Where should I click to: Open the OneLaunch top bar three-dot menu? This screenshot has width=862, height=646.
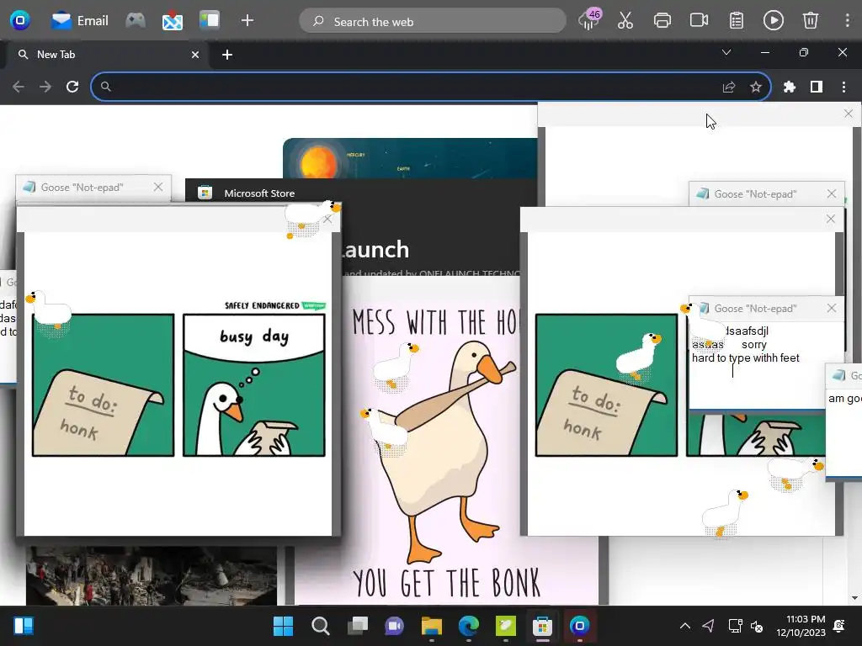(x=847, y=21)
